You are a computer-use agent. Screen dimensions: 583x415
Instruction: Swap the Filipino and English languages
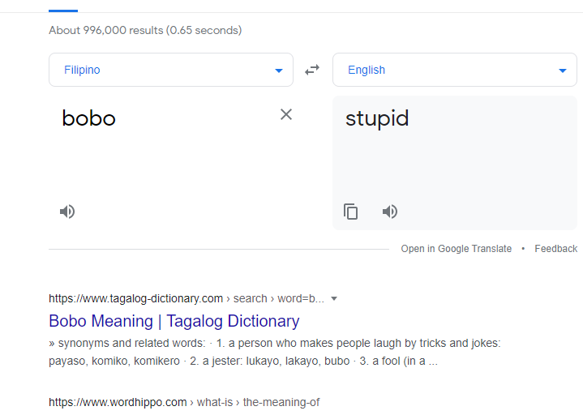click(312, 70)
